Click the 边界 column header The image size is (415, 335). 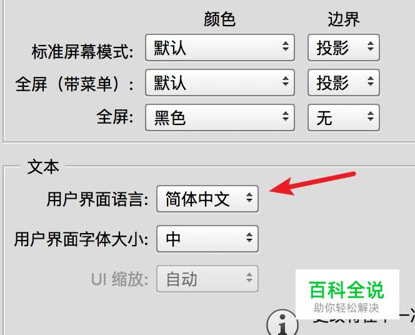coord(344,19)
